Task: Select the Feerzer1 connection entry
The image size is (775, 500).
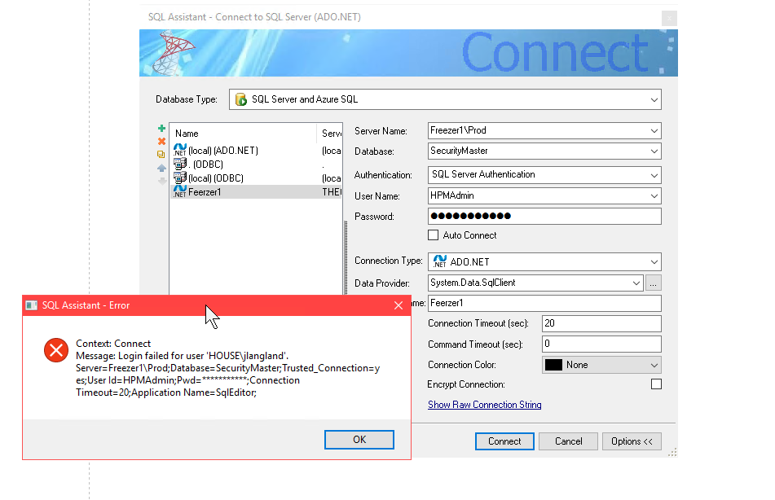Action: point(257,191)
